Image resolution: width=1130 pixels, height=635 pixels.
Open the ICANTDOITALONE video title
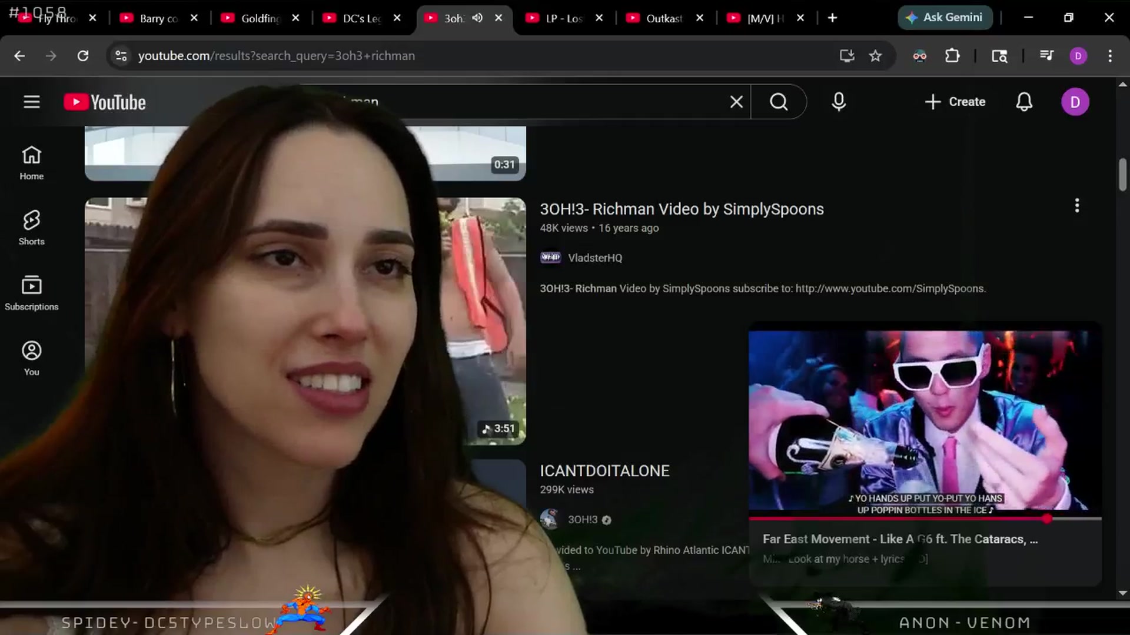[604, 471]
